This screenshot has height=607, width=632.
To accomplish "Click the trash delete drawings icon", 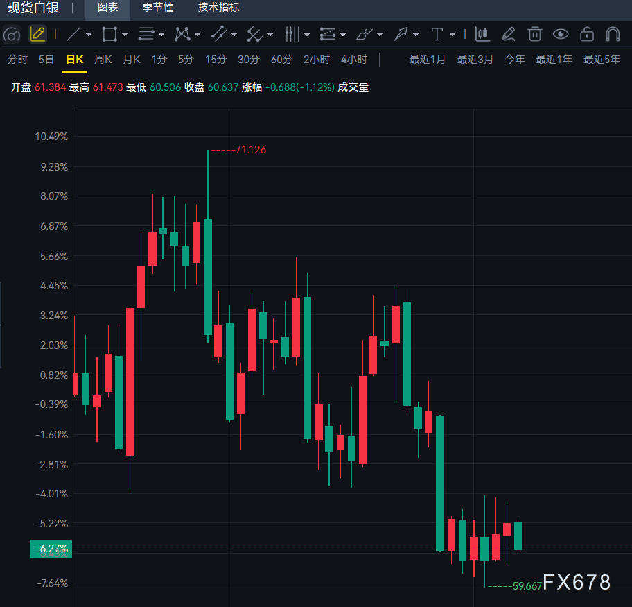I will pos(534,34).
